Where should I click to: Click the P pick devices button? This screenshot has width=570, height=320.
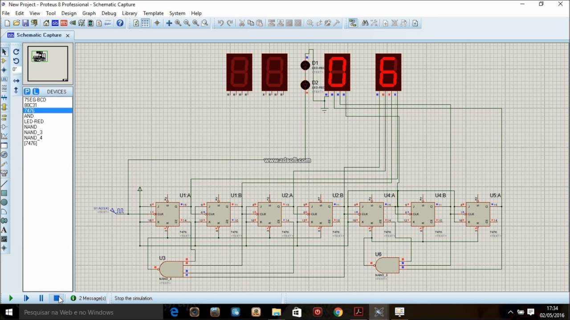coord(27,92)
